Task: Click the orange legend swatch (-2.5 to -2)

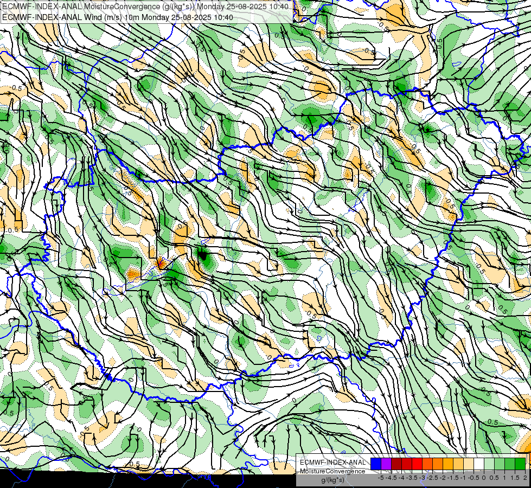Action: 438,464
